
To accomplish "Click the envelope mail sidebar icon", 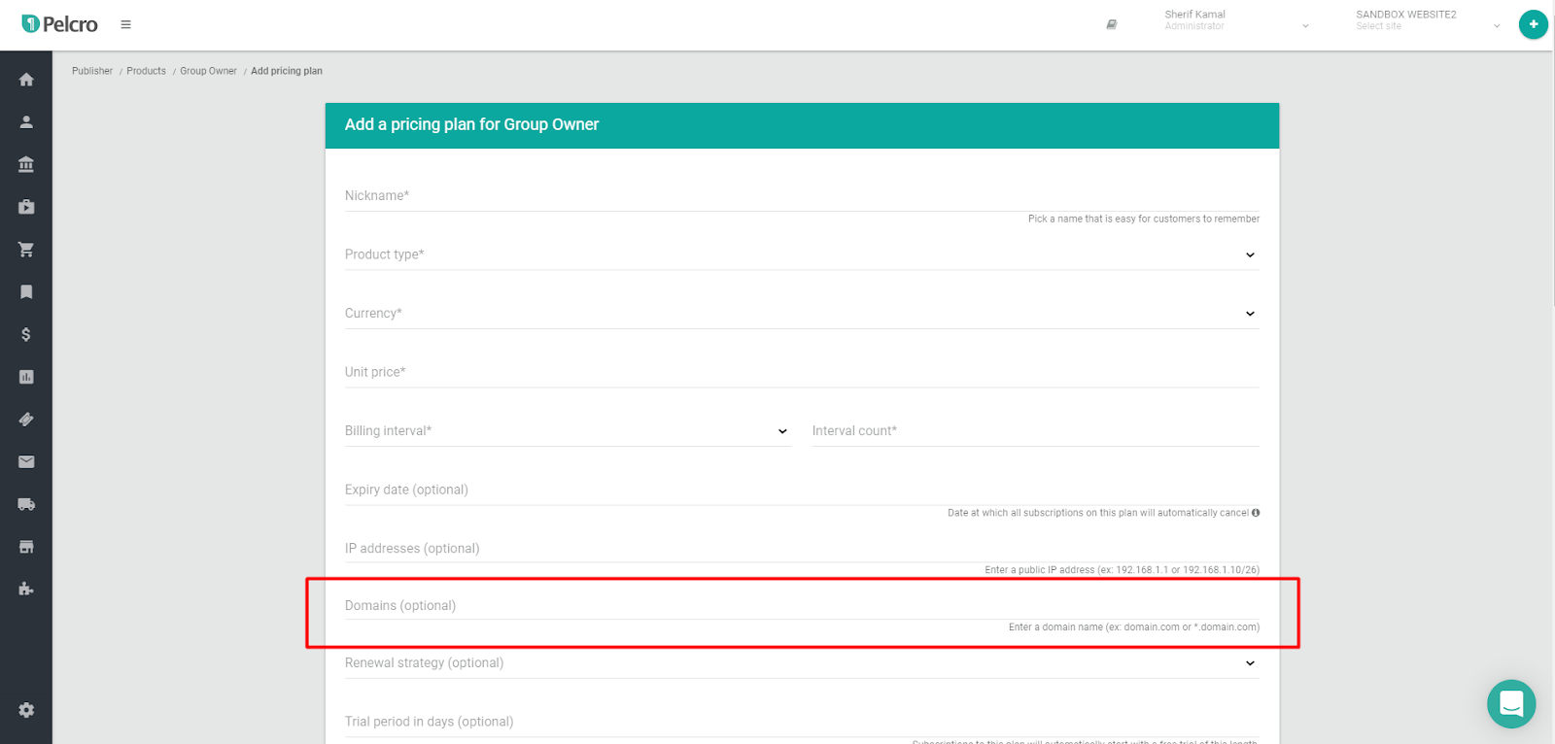I will pos(26,461).
